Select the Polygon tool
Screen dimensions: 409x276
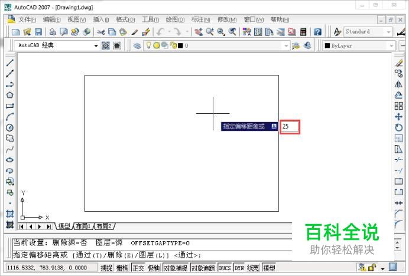(x=9, y=95)
